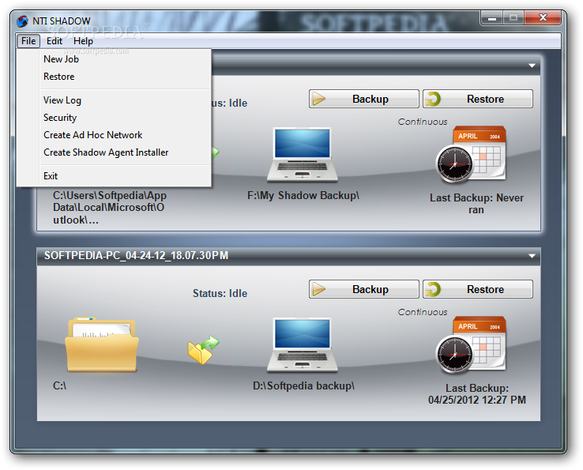Image resolution: width=583 pixels, height=470 pixels.
Task: Minimize the NTI SHADOW window
Action: (x=492, y=17)
